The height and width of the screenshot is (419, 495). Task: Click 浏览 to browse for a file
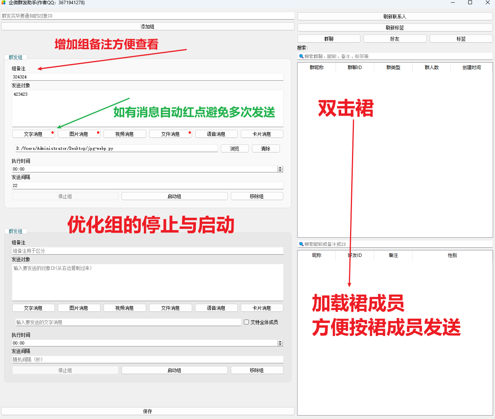[x=235, y=149]
